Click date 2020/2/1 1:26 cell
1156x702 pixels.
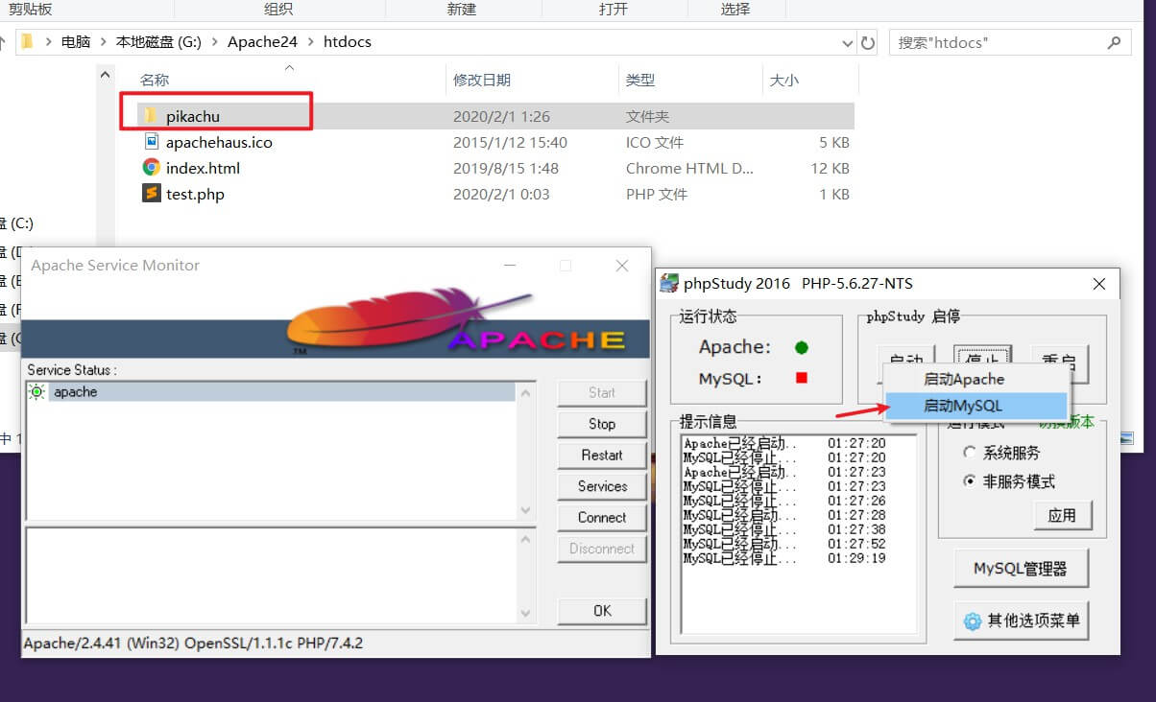[501, 116]
